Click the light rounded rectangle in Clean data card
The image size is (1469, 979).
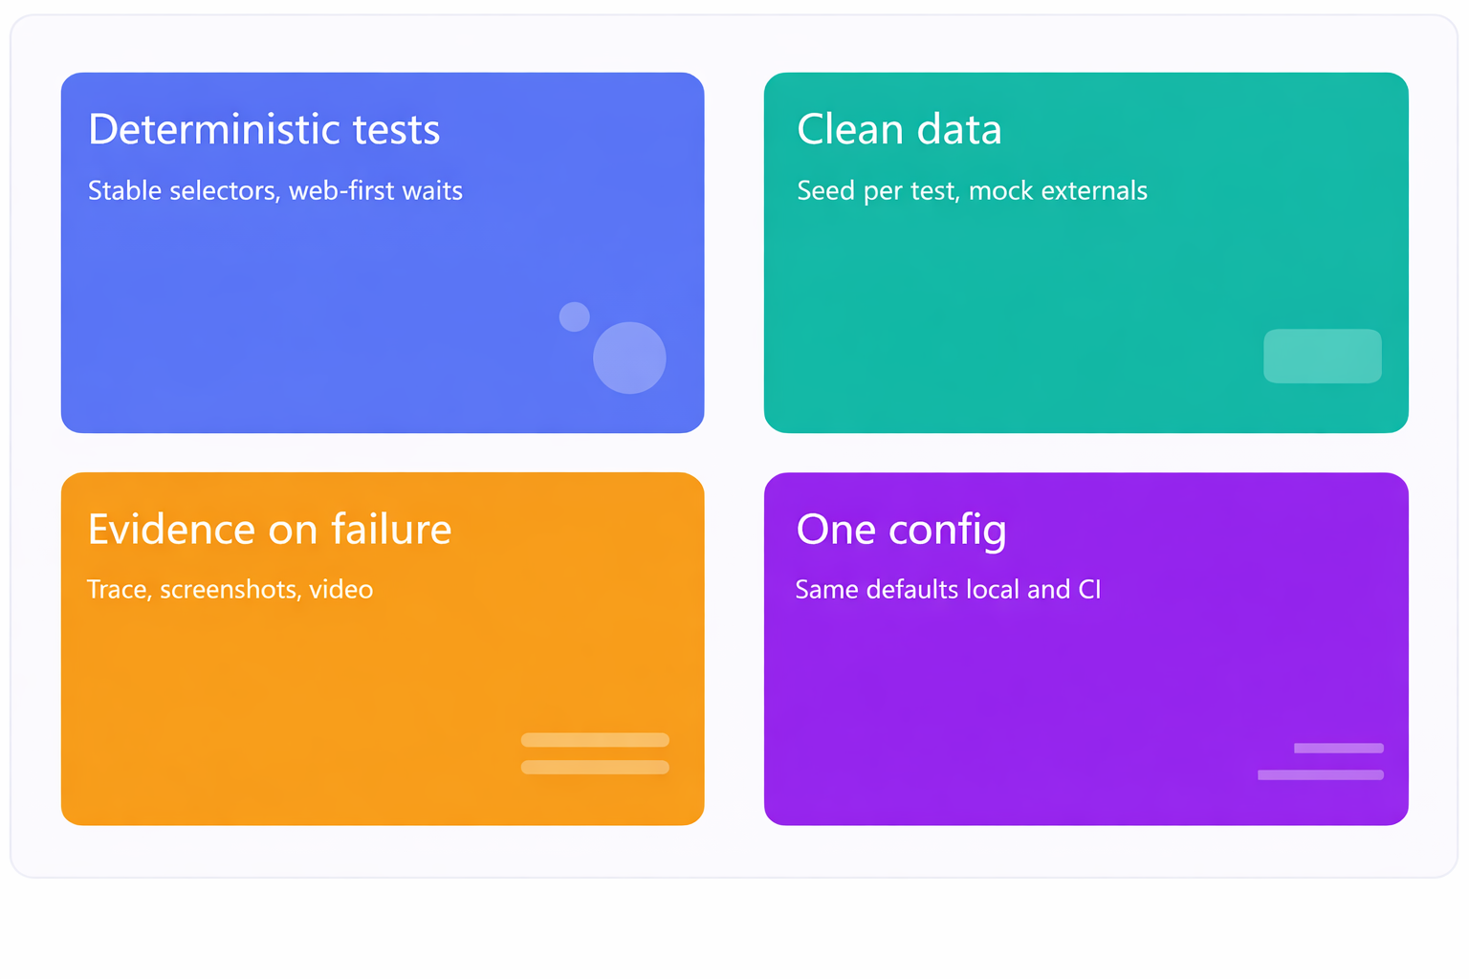coord(1322,357)
